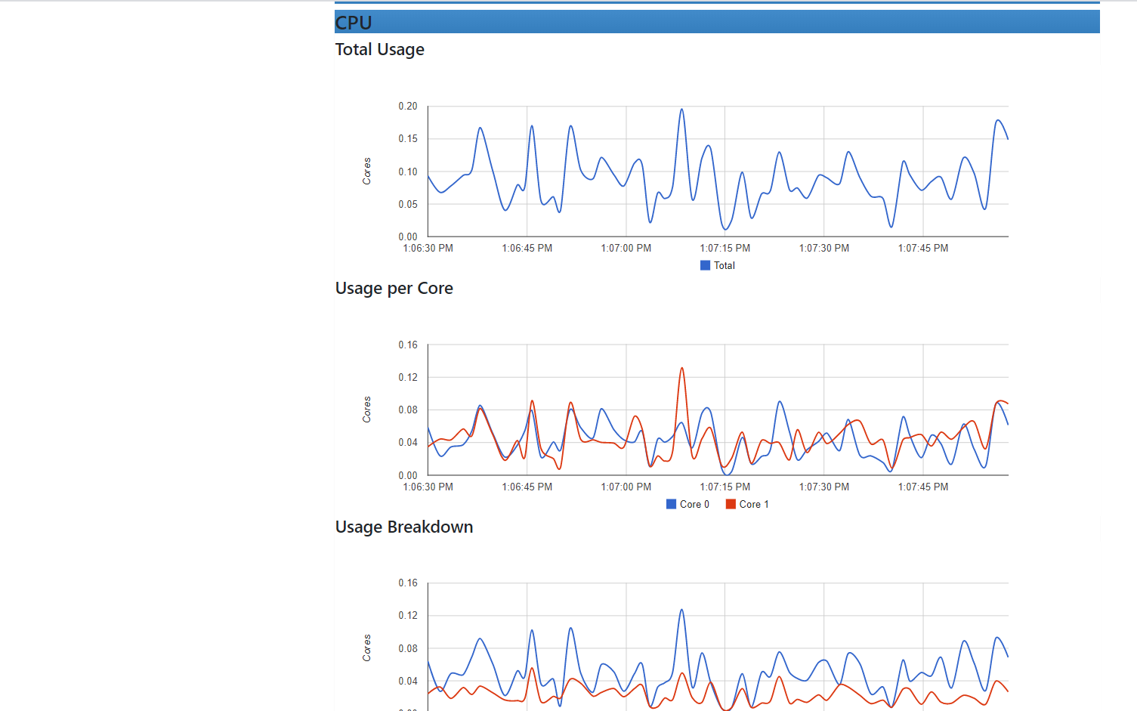This screenshot has height=711, width=1137.
Task: Click the Core 0 legend swatch
Action: point(671,504)
